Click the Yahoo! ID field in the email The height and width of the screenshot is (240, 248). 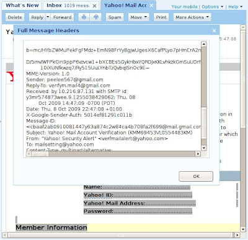tap(138, 195)
